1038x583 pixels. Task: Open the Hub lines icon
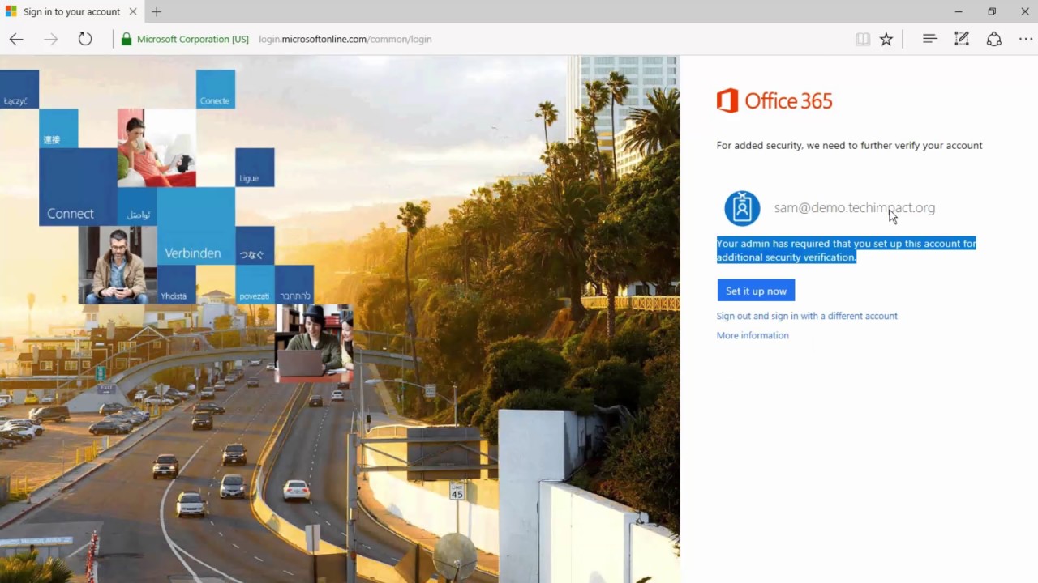(930, 39)
